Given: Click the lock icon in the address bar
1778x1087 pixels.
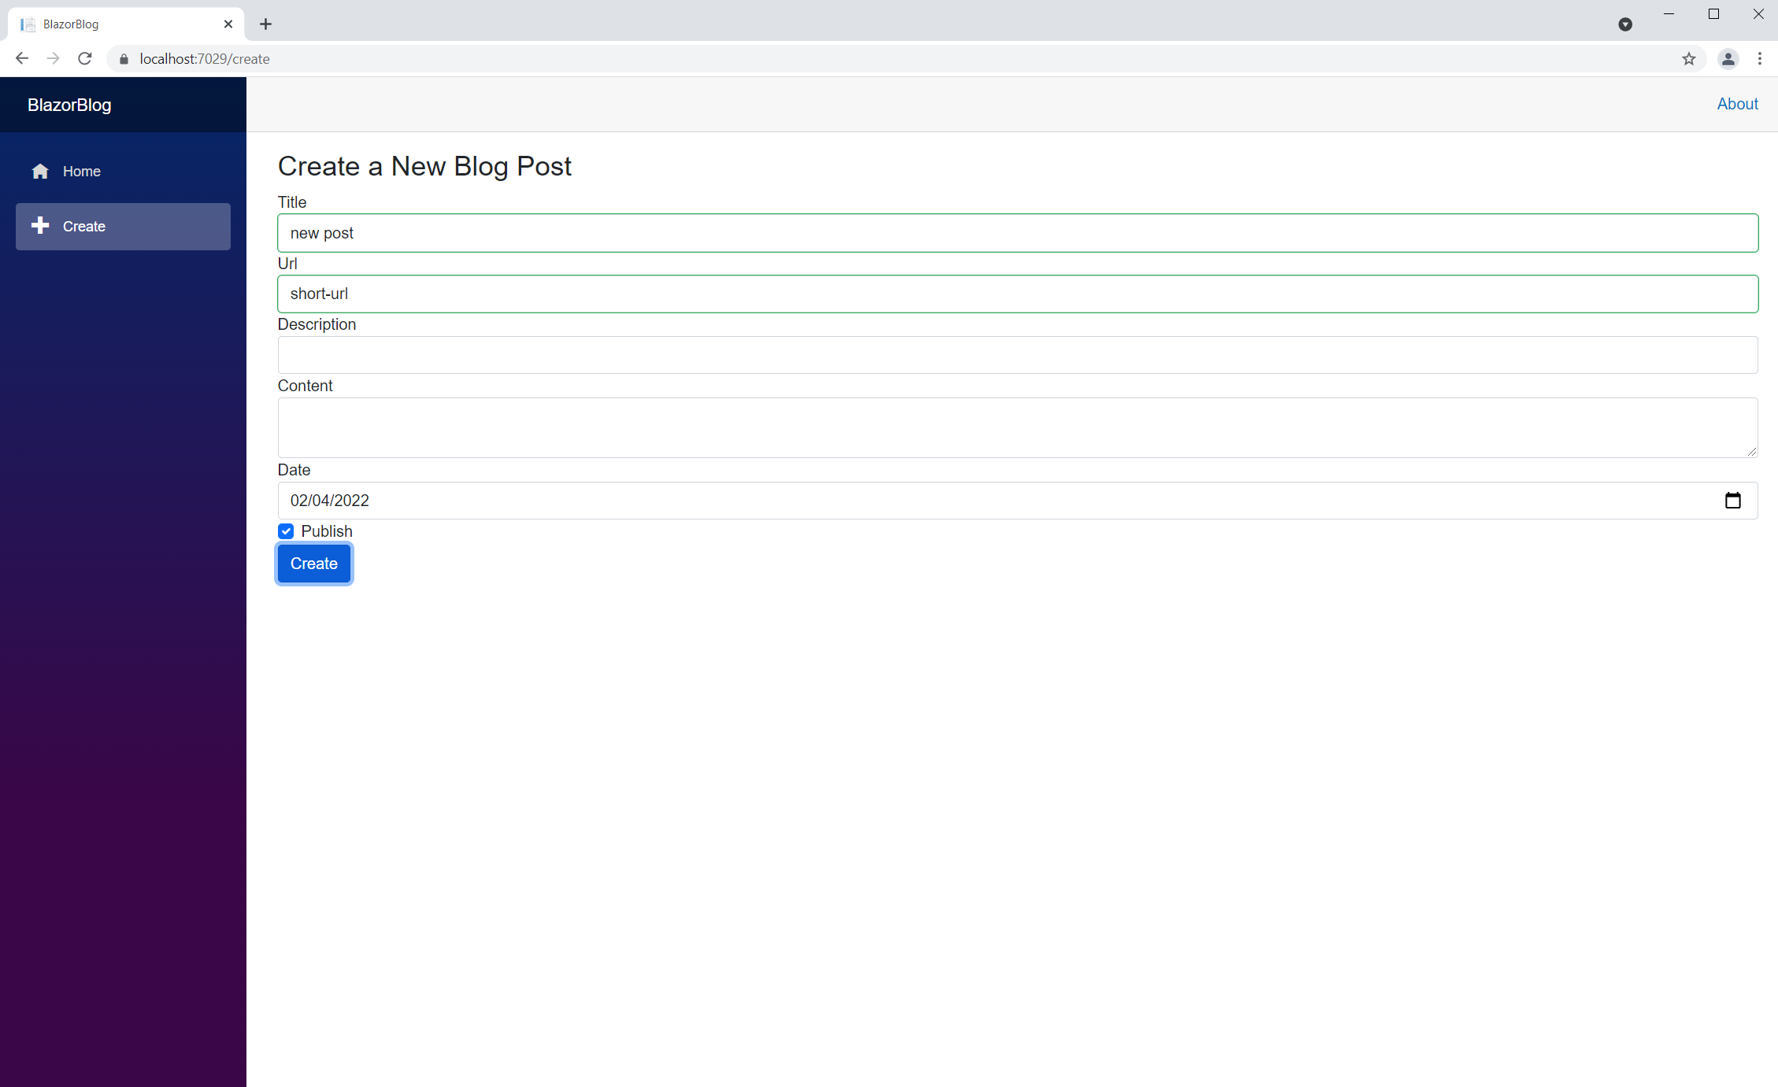Looking at the screenshot, I should [x=124, y=59].
